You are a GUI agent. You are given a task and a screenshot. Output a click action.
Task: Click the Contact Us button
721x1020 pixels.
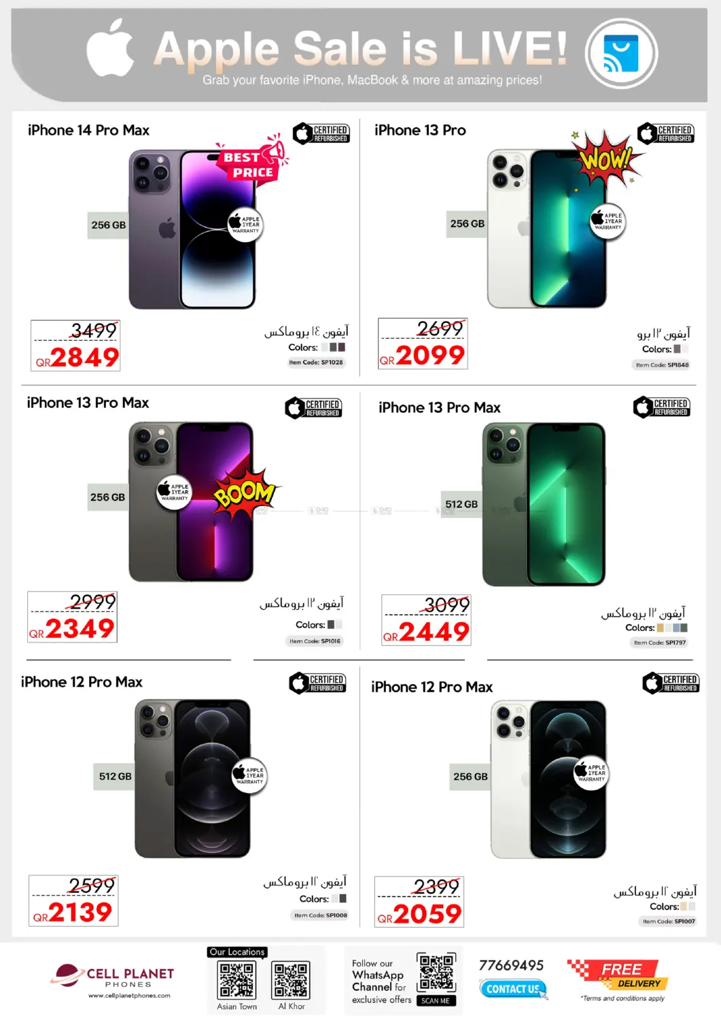512,989
